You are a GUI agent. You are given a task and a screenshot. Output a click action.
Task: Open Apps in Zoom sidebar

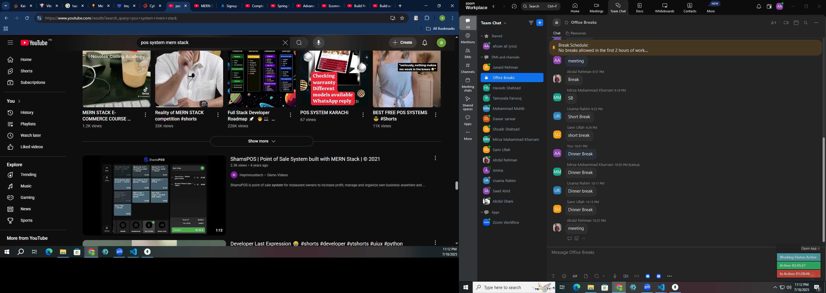coord(468,120)
